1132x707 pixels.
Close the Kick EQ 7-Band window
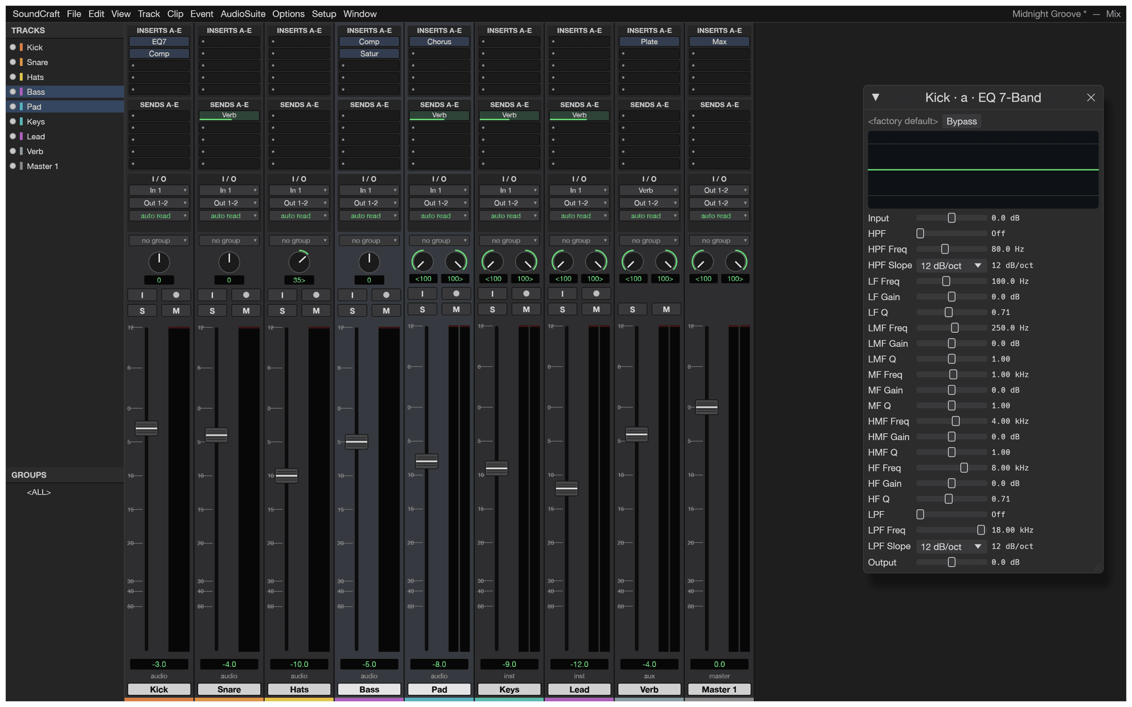pyautogui.click(x=1091, y=98)
